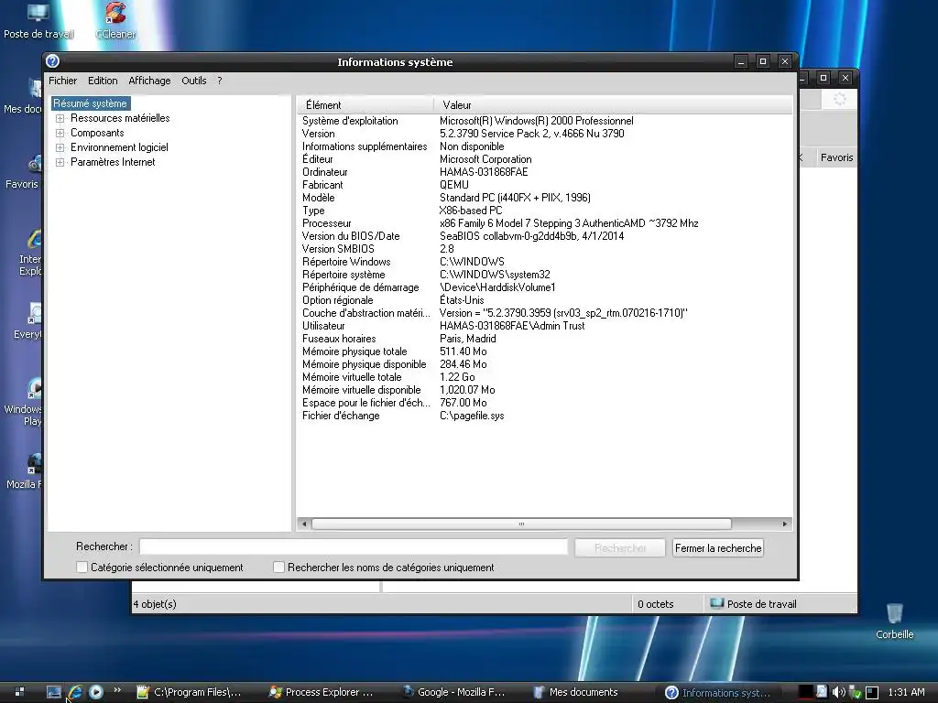Select Version du BIOS/Date row
938x703 pixels.
[544, 236]
